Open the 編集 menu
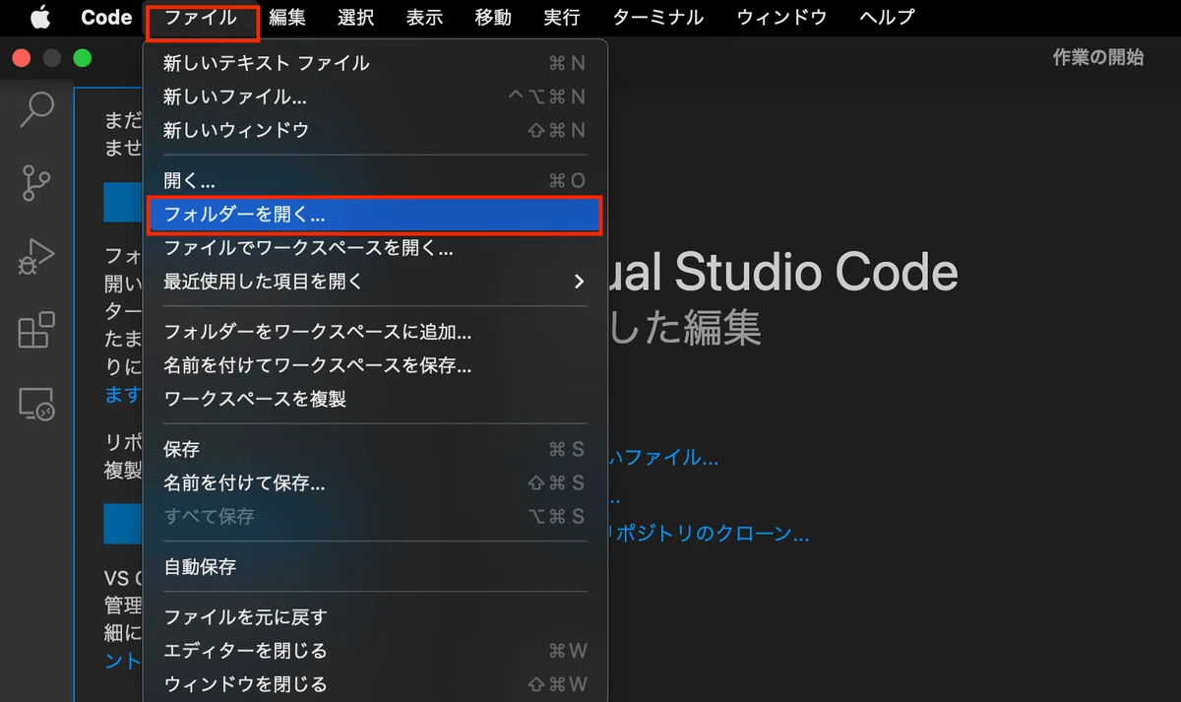The height and width of the screenshot is (702, 1181). [x=287, y=18]
